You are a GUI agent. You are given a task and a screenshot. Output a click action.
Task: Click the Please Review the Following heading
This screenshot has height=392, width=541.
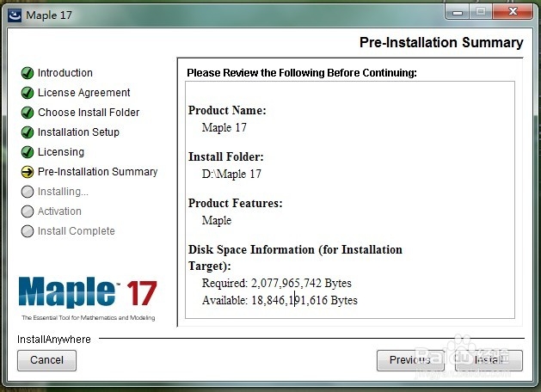[302, 73]
